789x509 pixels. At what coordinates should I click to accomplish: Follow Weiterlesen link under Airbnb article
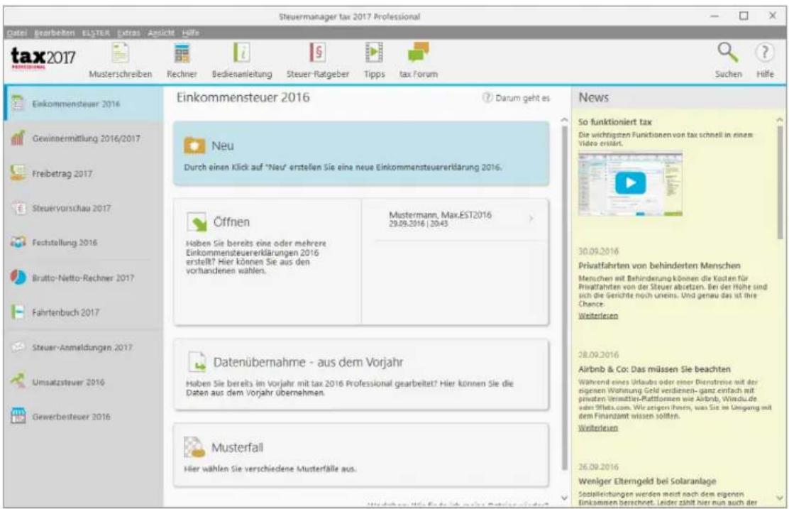[x=598, y=428]
